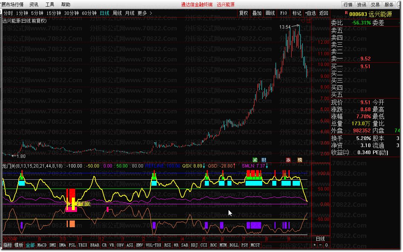Open the 扩展市场行情 menu

[x=12, y=4]
